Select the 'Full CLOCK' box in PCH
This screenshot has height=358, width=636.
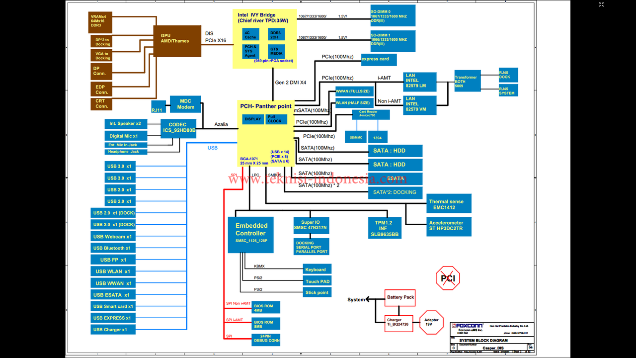tap(275, 119)
